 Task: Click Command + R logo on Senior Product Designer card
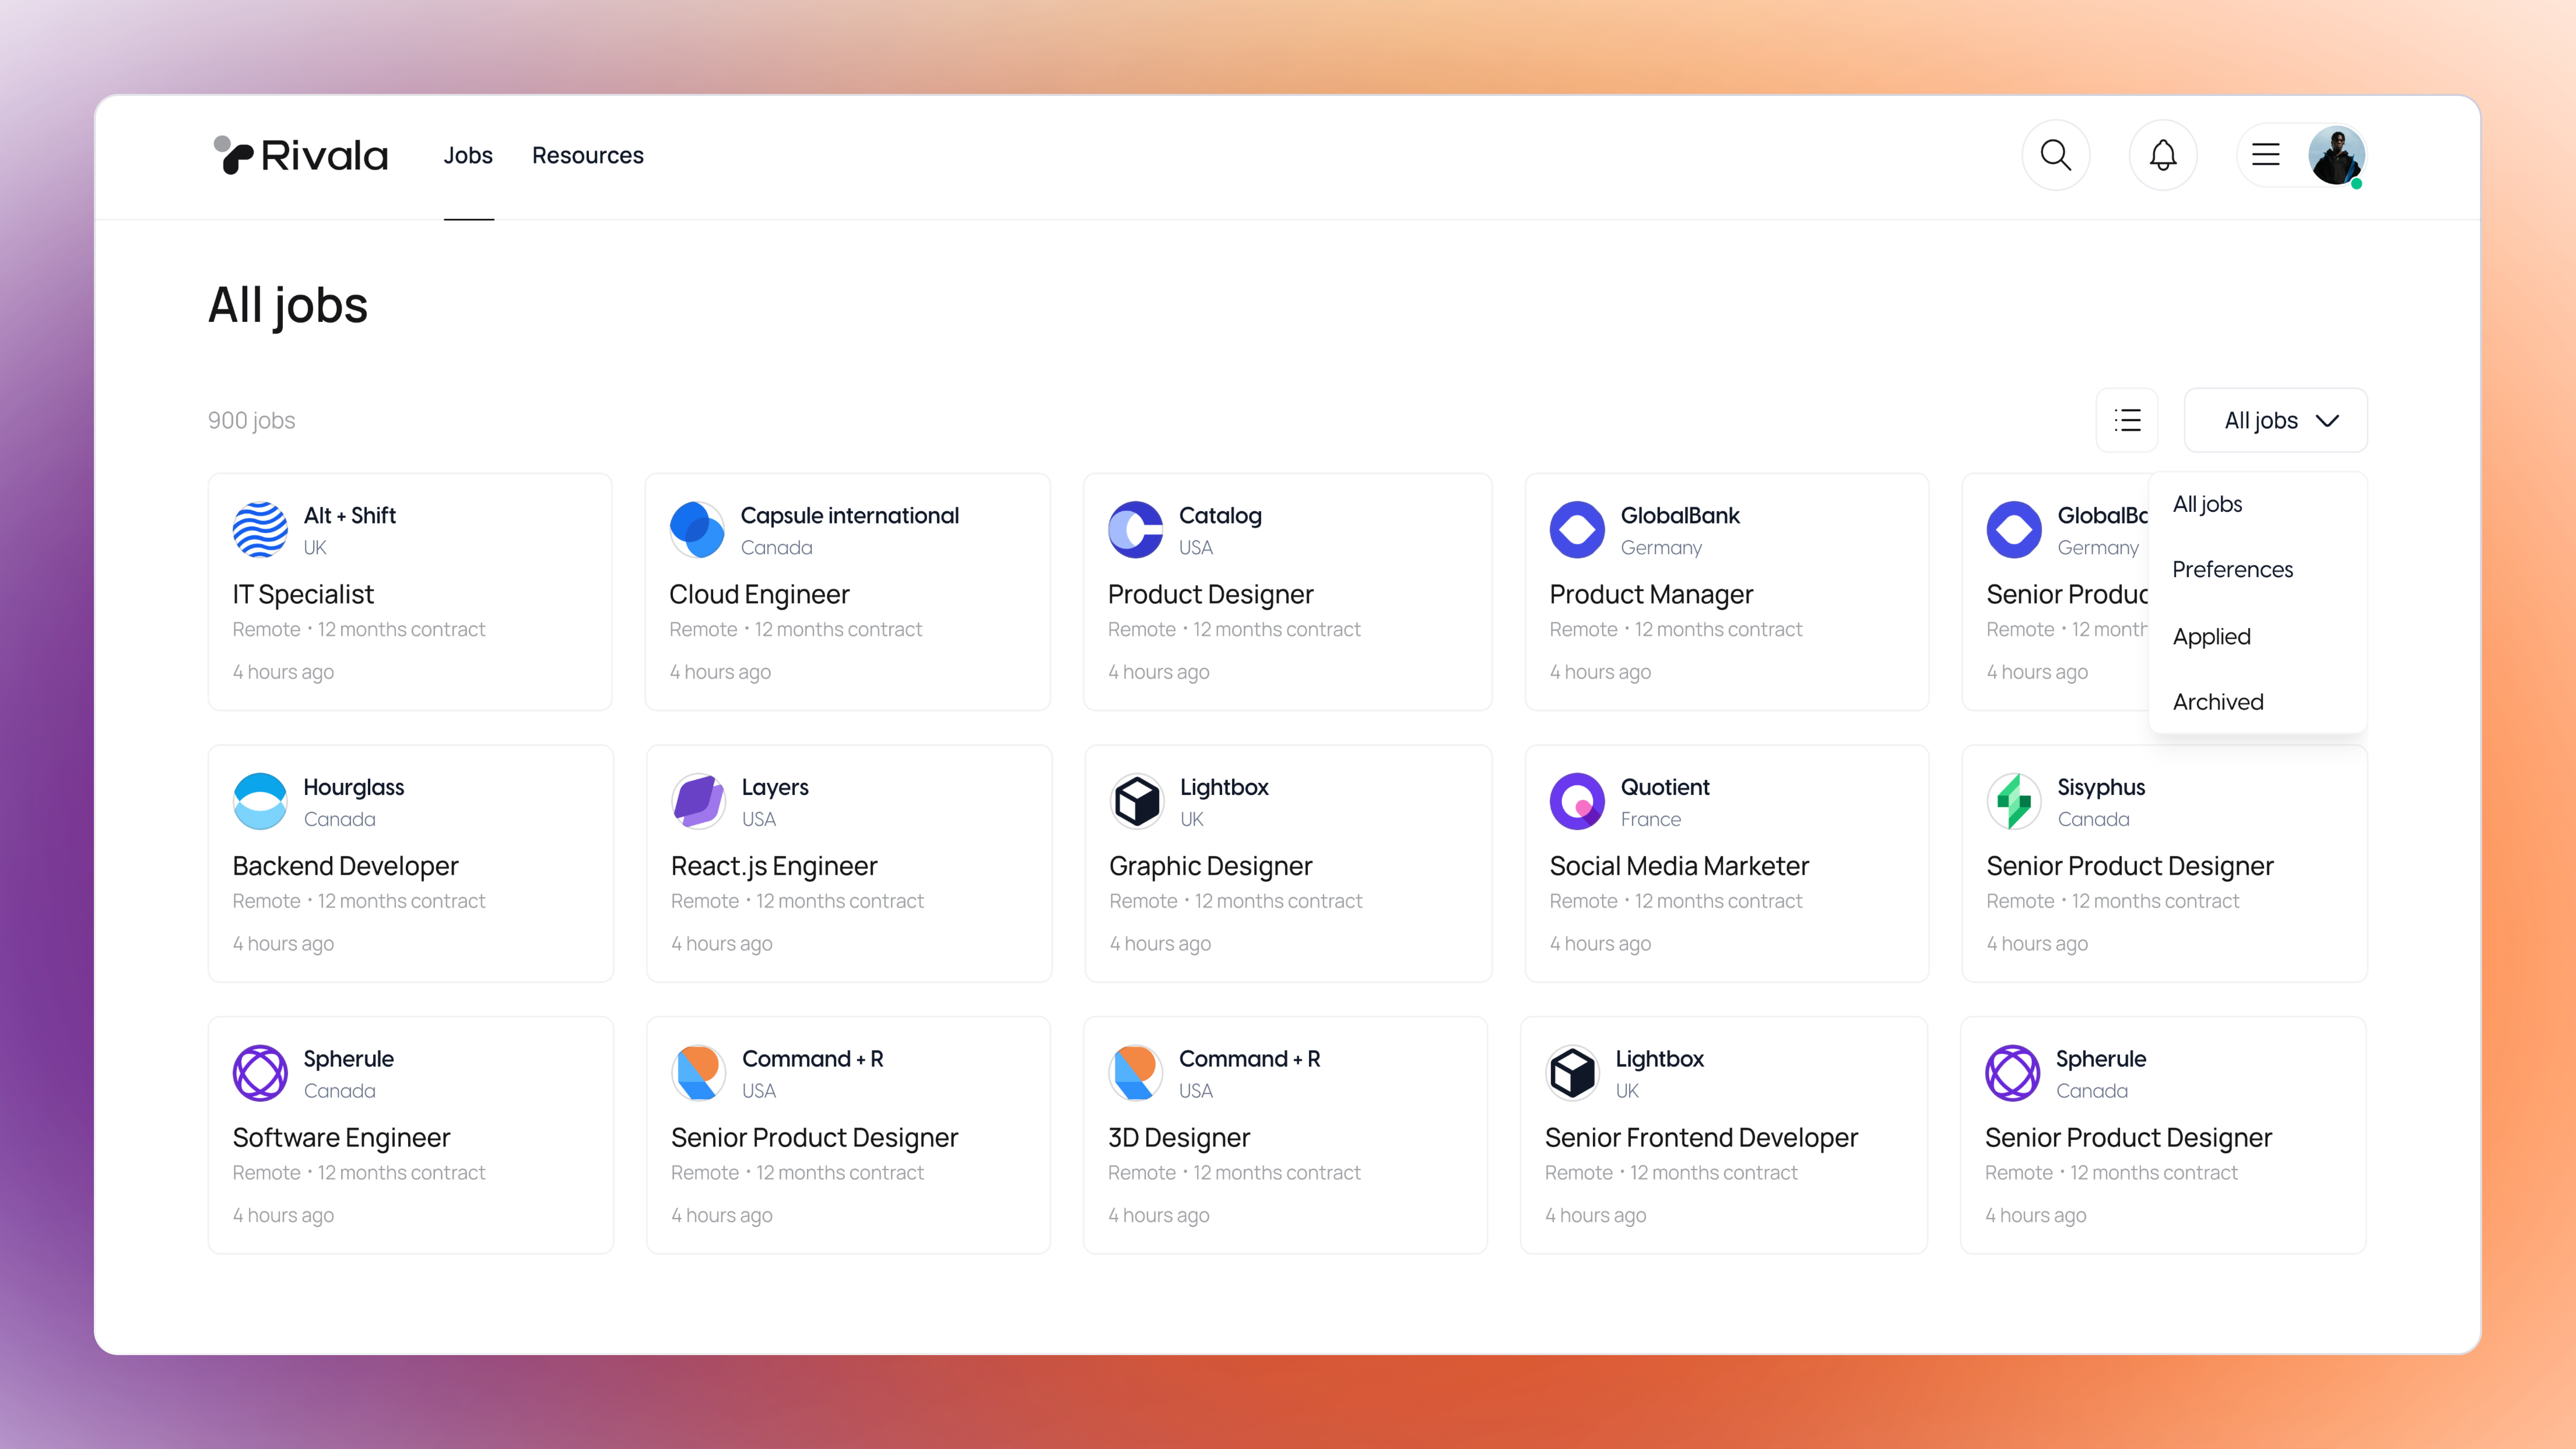[699, 1073]
